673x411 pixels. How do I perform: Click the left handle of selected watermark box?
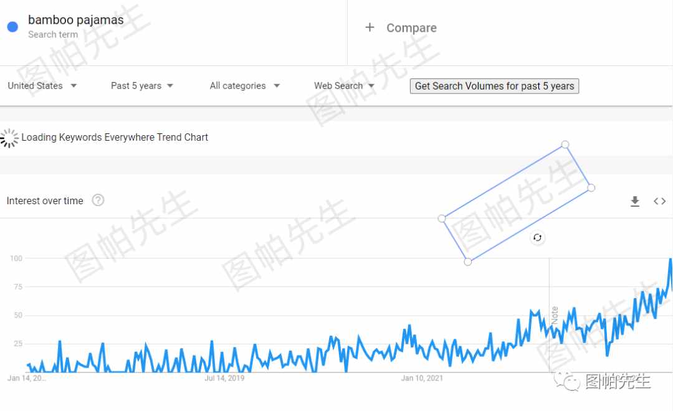(x=442, y=218)
